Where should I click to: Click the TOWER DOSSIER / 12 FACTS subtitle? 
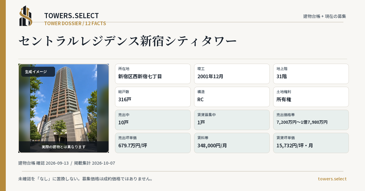coord(75,23)
